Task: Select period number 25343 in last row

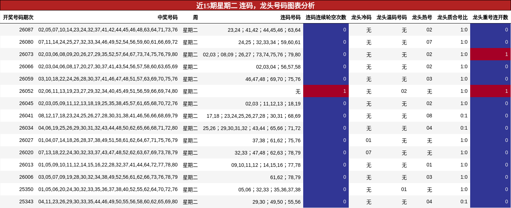Action: click(25, 201)
